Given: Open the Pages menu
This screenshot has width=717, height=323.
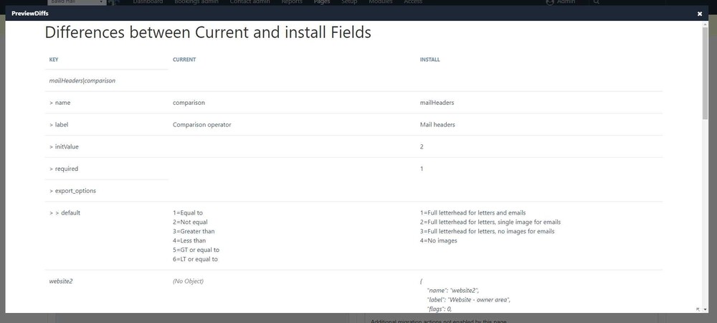Looking at the screenshot, I should (322, 2).
